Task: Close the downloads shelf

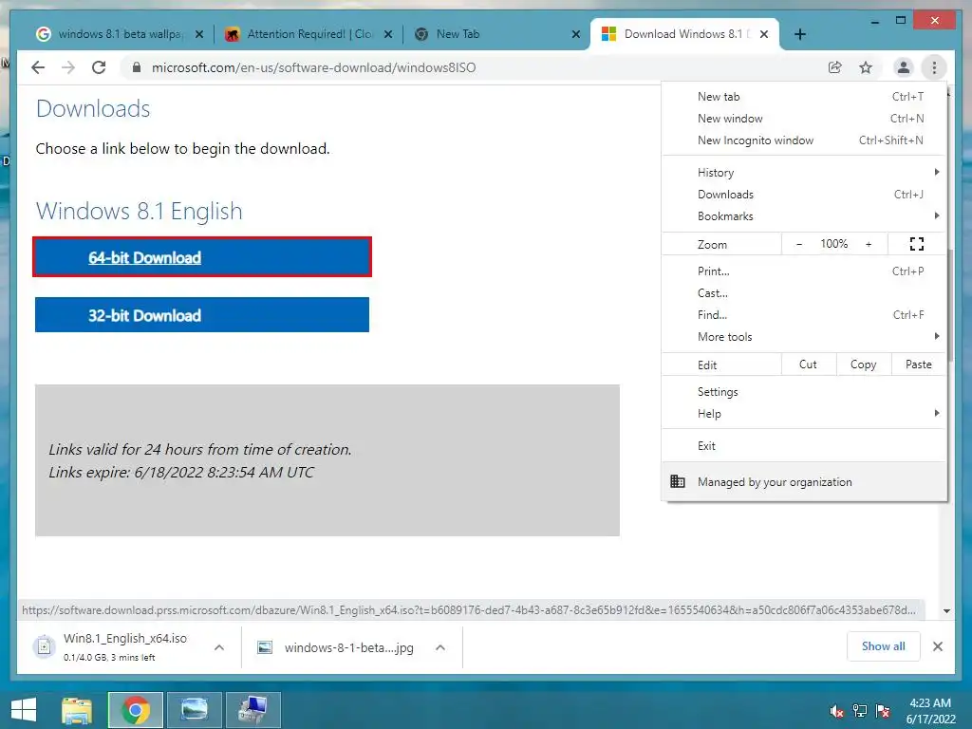Action: pos(938,646)
